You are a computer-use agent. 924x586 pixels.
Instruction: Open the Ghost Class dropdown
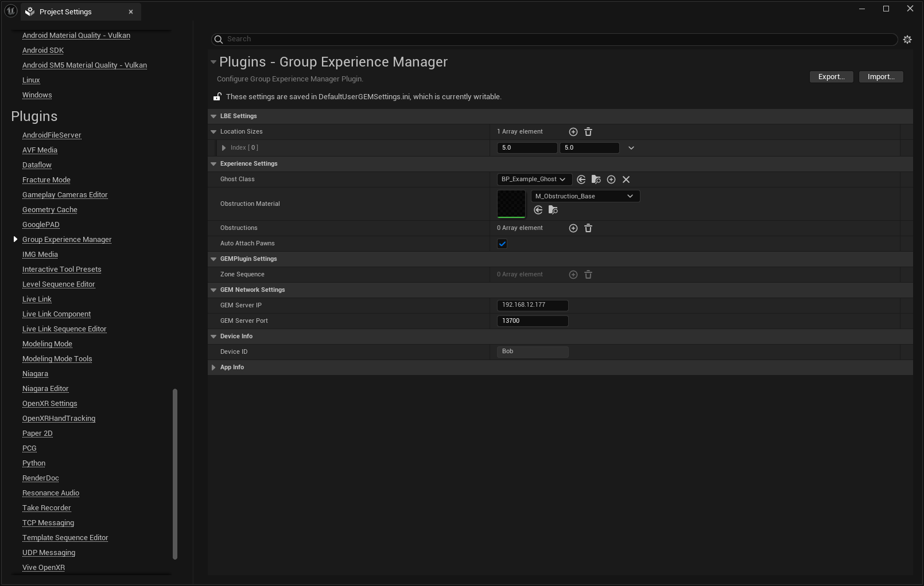(x=534, y=179)
